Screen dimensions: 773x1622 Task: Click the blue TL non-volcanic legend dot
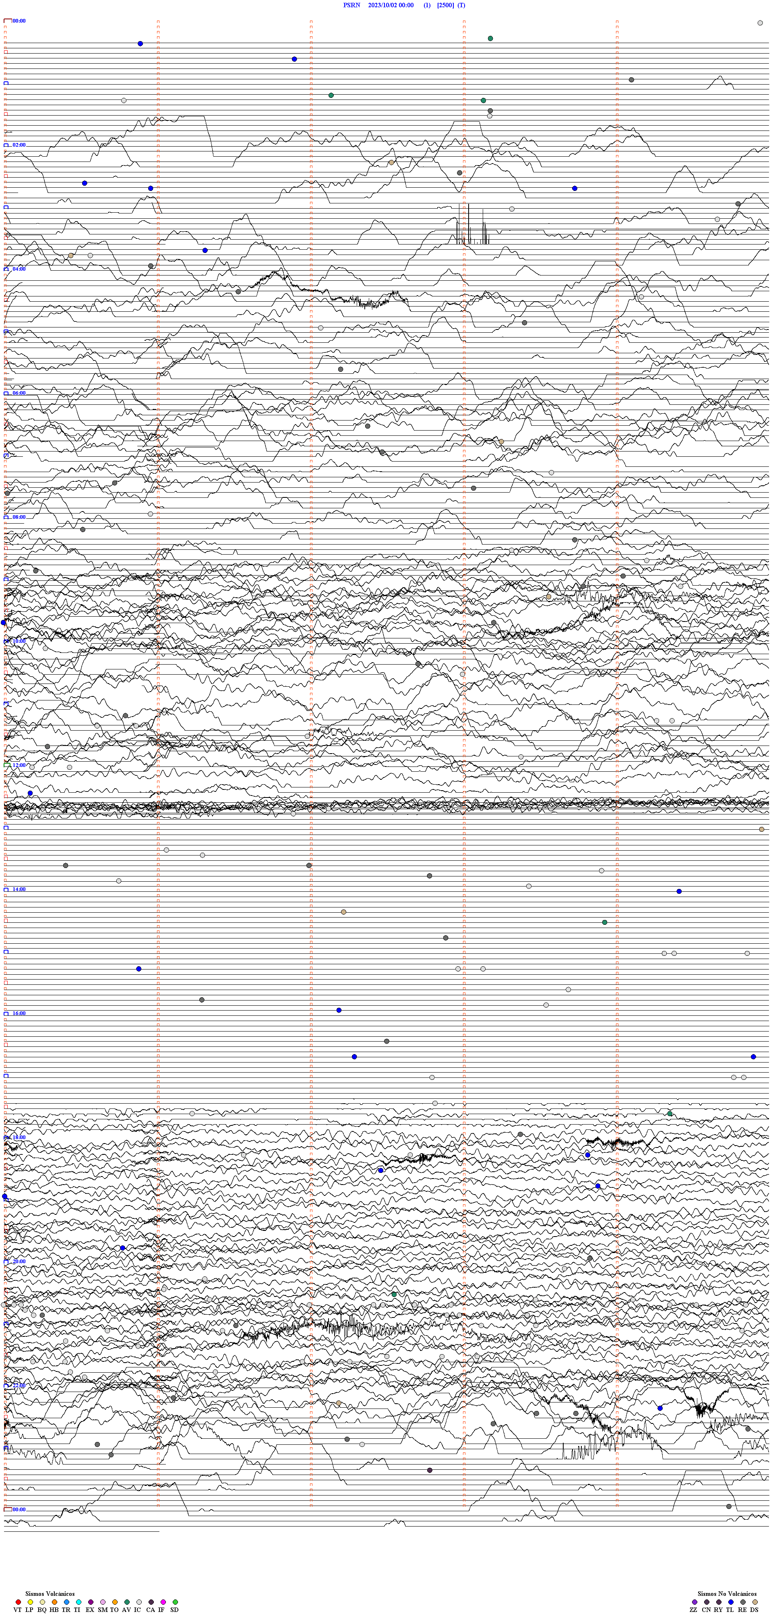click(x=731, y=1602)
